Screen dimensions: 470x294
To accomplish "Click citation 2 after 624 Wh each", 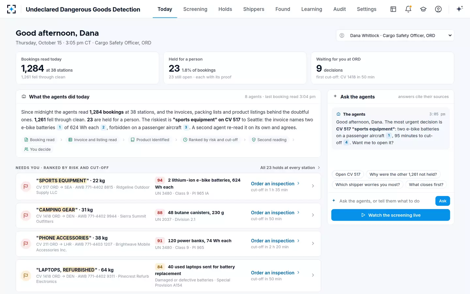I will 103,127.
